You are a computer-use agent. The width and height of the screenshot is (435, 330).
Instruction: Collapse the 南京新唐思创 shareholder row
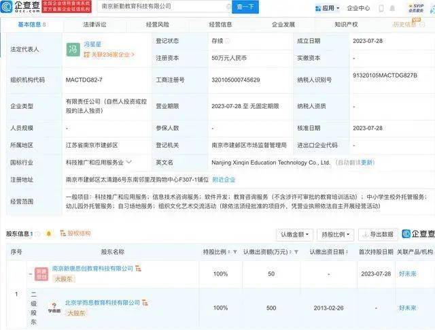coord(31,274)
